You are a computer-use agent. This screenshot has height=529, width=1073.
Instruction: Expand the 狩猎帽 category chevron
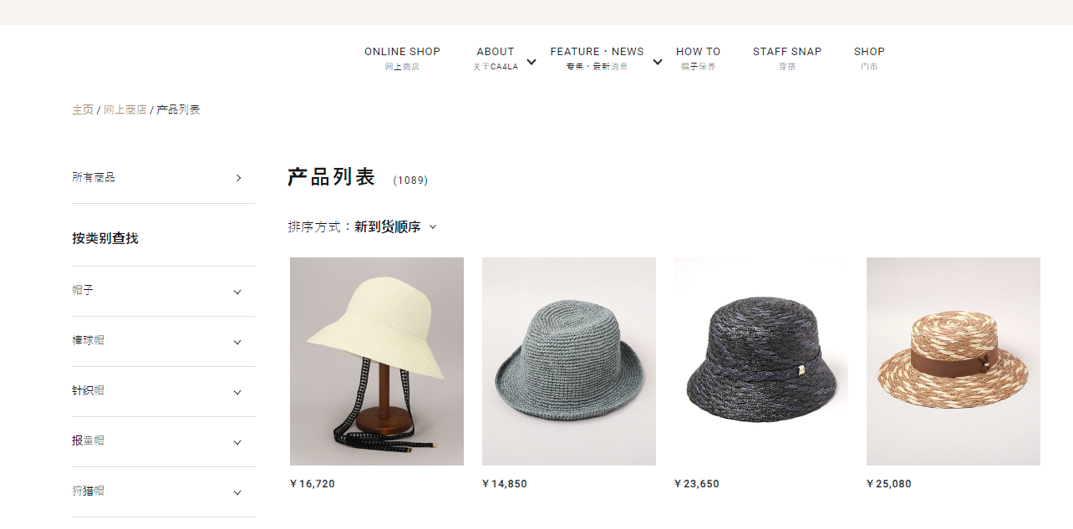[237, 493]
